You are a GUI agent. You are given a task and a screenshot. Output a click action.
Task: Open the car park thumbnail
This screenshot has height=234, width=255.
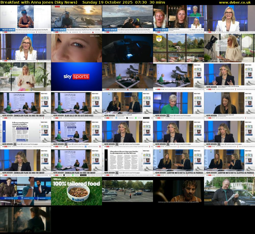click(x=127, y=191)
